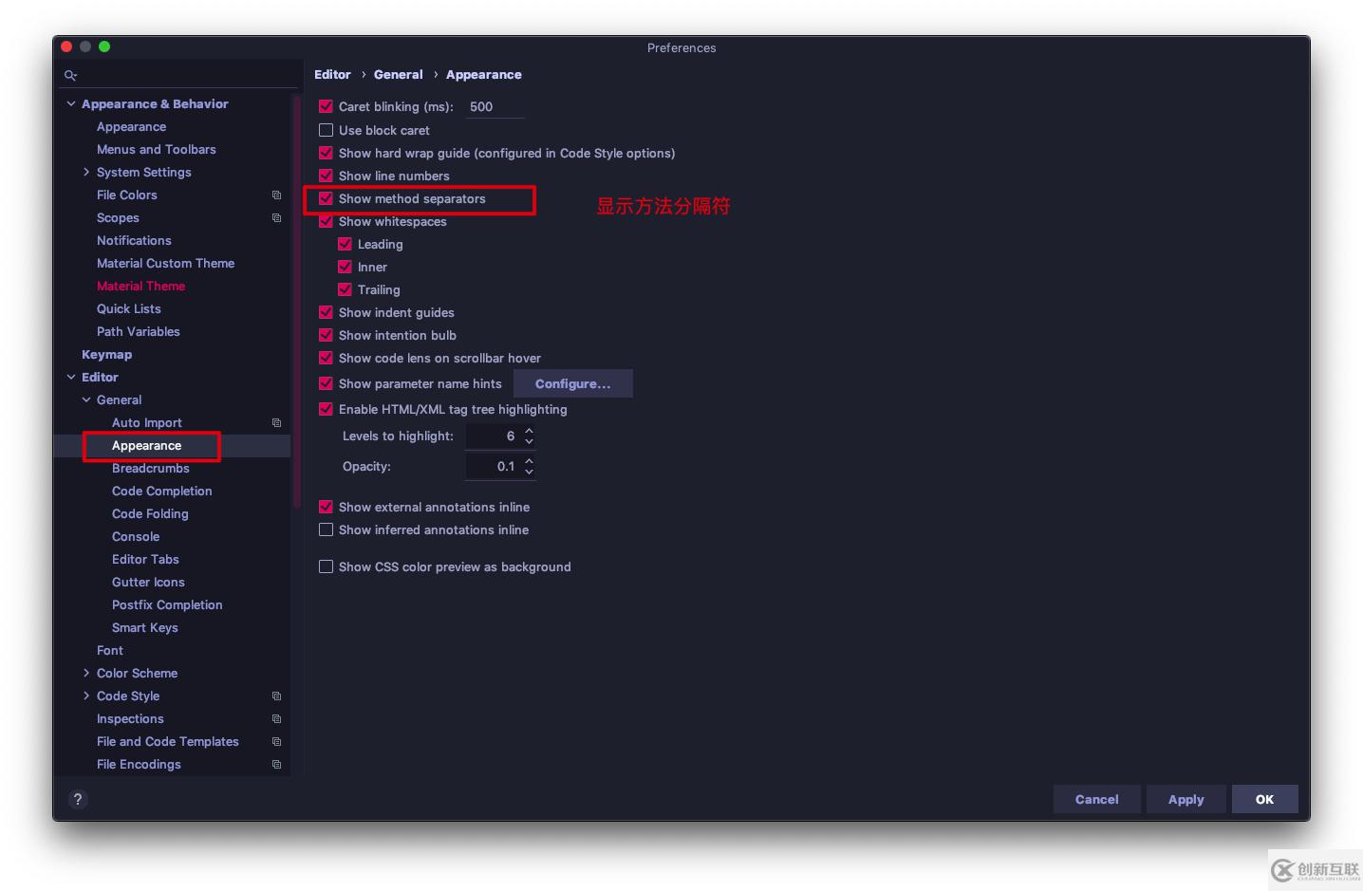Screen dimensions: 1363x891
Task: Toggle Show external annotations inline
Action: click(326, 507)
